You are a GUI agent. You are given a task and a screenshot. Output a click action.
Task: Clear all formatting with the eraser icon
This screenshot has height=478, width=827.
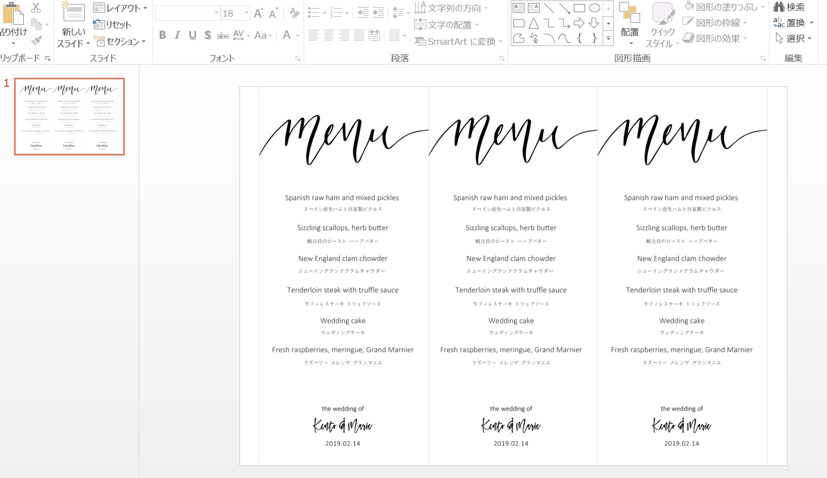pyautogui.click(x=295, y=13)
